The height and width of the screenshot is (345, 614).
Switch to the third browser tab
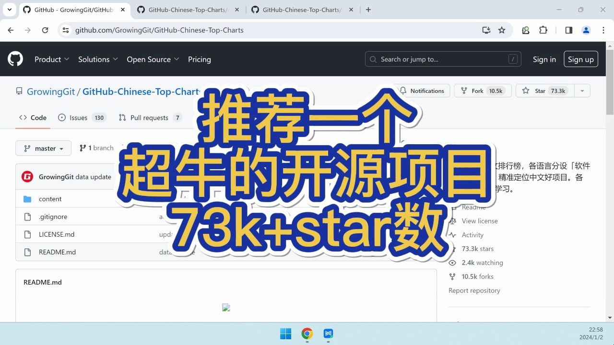tap(302, 10)
